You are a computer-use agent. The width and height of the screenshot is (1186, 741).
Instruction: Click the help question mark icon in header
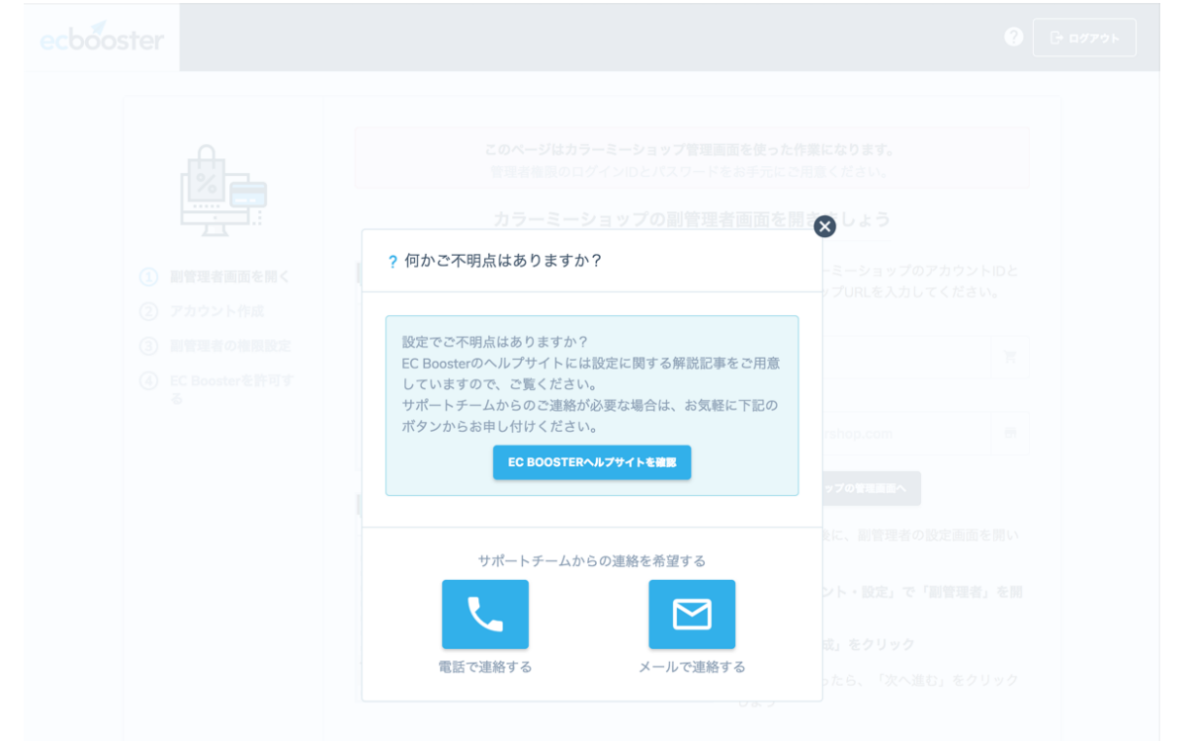pos(1014,38)
